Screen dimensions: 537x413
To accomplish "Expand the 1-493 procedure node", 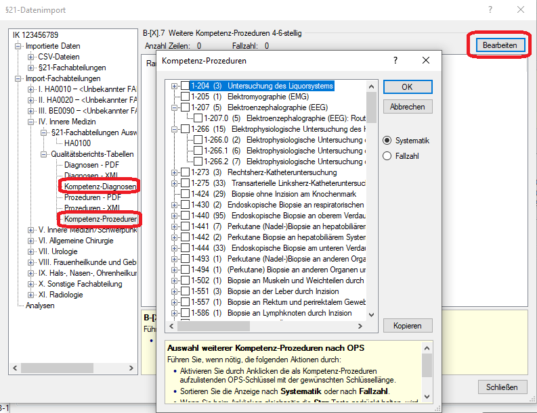I will (x=174, y=259).
